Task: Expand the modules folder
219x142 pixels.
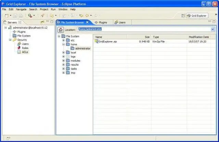Action: point(63,61)
